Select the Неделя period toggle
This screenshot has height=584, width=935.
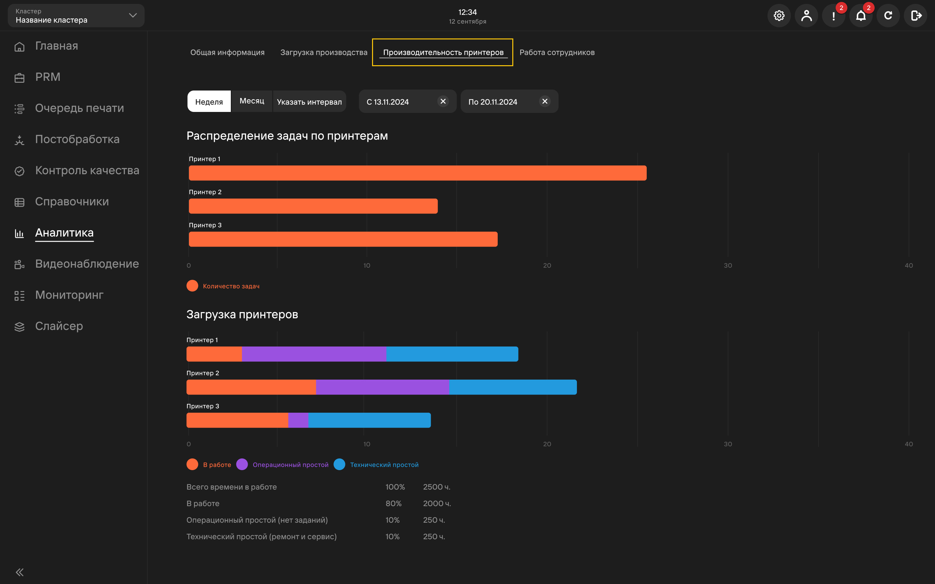click(x=209, y=102)
